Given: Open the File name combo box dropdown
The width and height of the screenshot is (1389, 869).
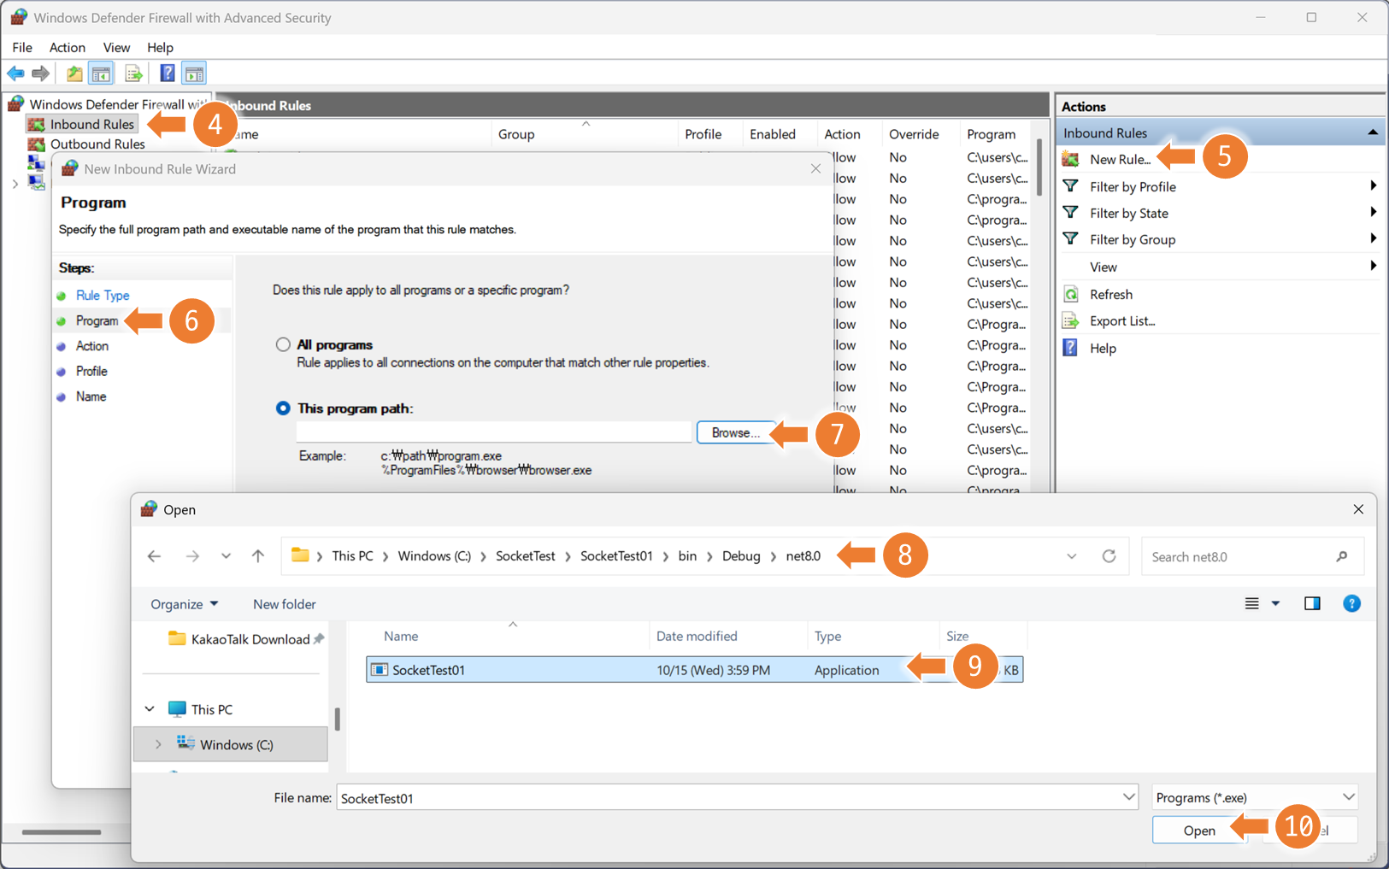Looking at the screenshot, I should click(1128, 797).
